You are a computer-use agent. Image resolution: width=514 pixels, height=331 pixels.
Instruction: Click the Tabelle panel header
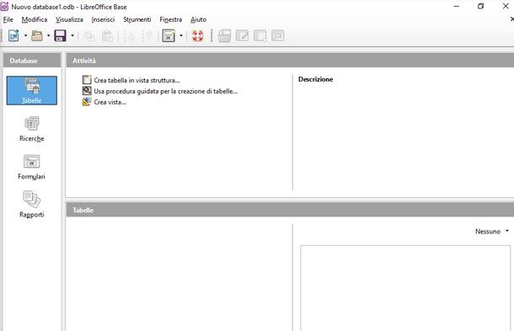[290, 210]
